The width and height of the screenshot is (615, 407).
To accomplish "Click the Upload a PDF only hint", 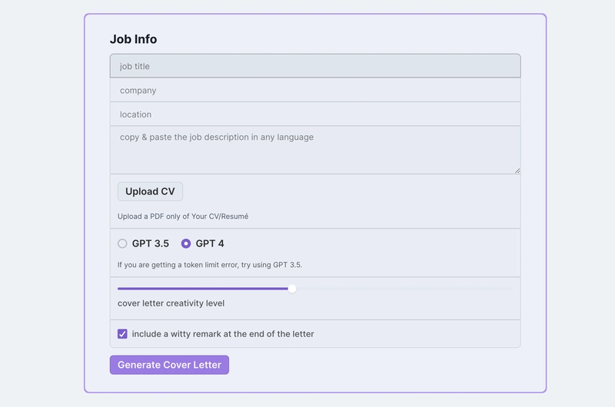I will pyautogui.click(x=183, y=217).
